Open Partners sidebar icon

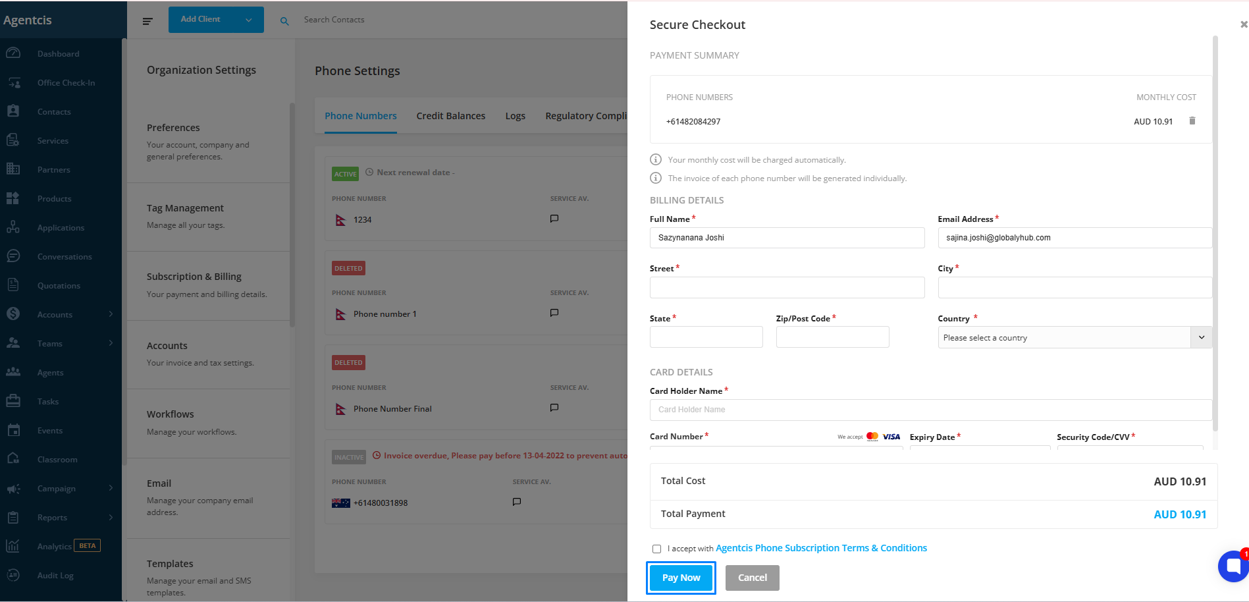point(13,169)
